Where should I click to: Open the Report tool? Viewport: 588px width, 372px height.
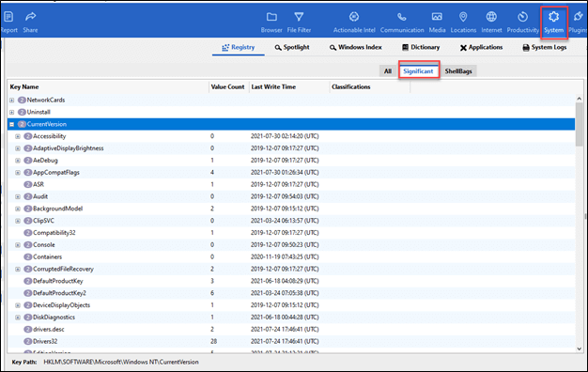8,22
